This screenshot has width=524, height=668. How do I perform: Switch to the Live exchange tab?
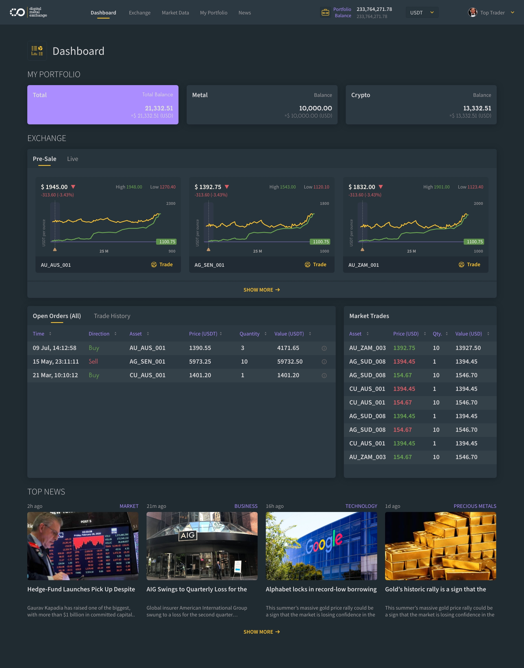coord(73,159)
